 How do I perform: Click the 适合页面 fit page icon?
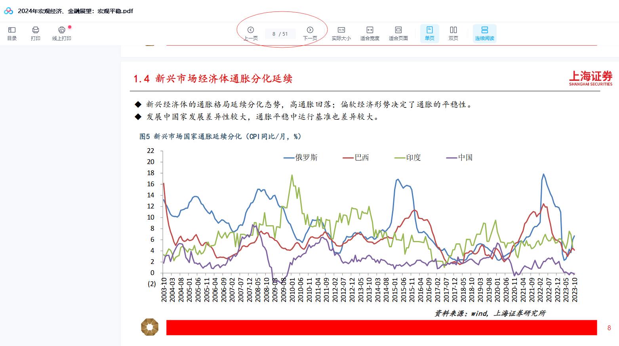coord(398,33)
